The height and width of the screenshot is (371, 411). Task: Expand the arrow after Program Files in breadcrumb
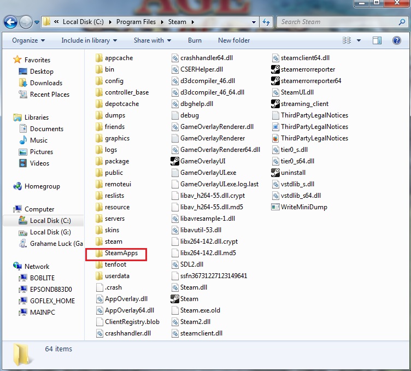162,22
